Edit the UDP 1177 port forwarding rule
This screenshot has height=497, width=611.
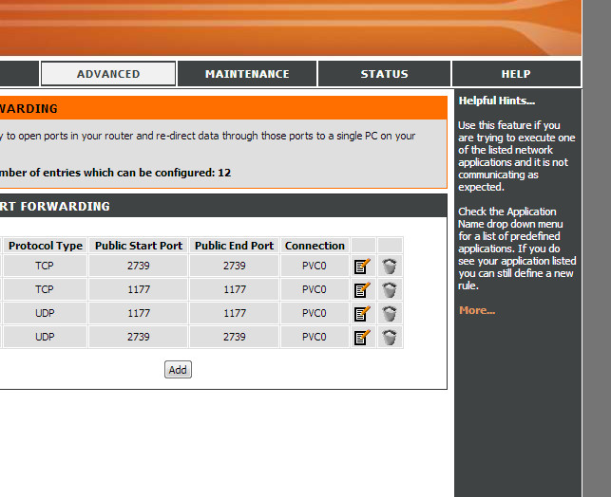tap(362, 314)
